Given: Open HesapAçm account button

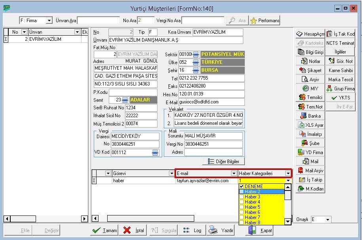Looking at the screenshot, I should click(310, 34).
